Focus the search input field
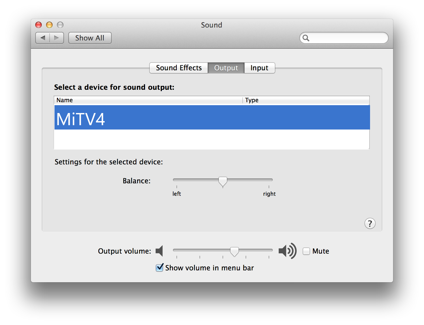Screen dimensions: 424x325 coord(344,38)
